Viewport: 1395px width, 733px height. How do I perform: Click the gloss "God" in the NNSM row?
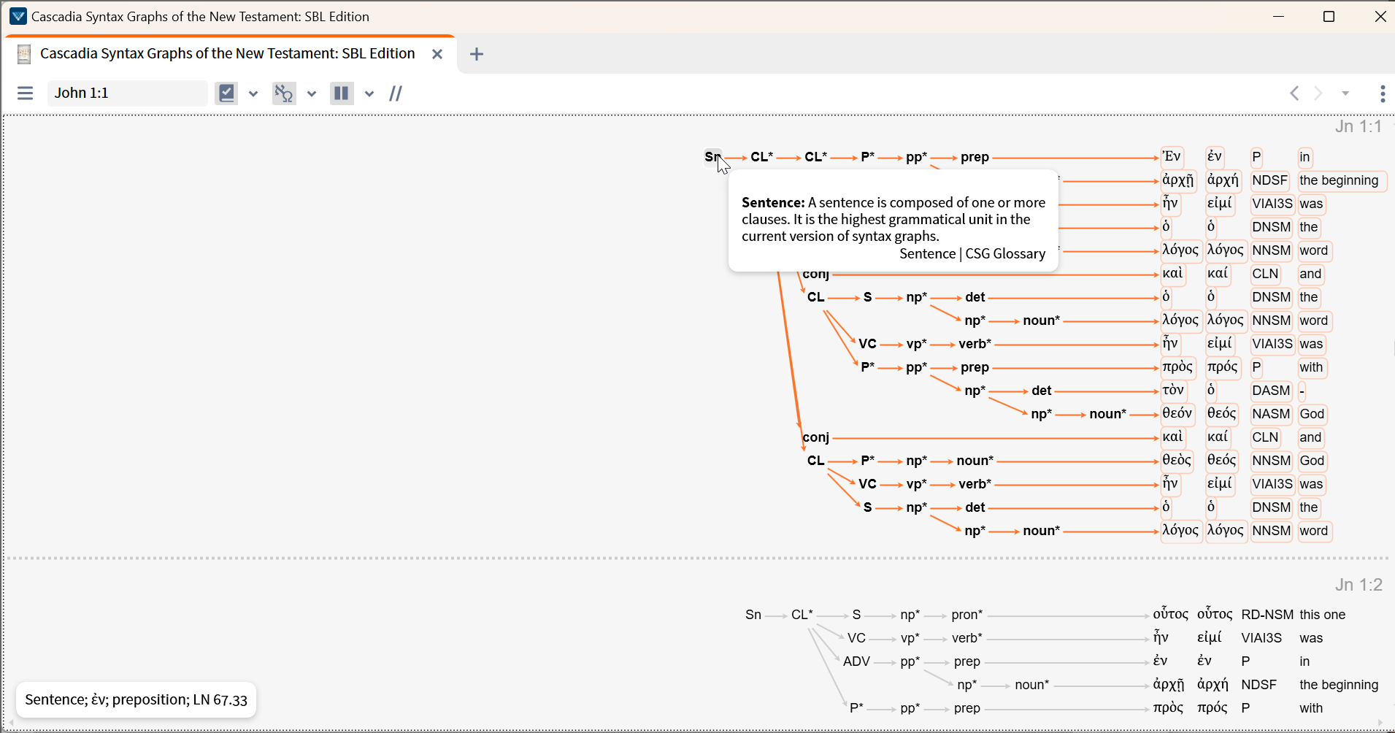(1312, 461)
